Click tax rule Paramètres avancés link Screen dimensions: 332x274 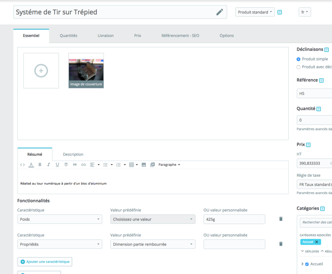314,193
